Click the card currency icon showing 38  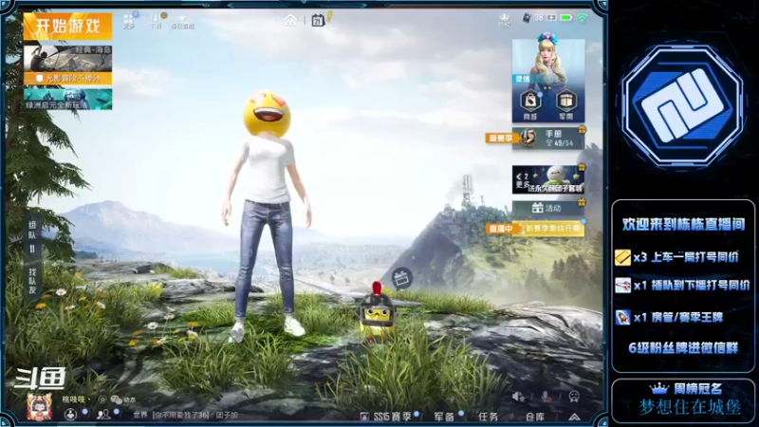527,18
